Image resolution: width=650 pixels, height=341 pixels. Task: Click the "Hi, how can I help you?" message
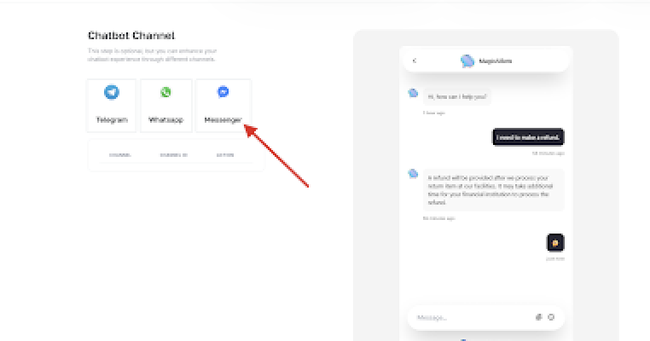coord(458,96)
